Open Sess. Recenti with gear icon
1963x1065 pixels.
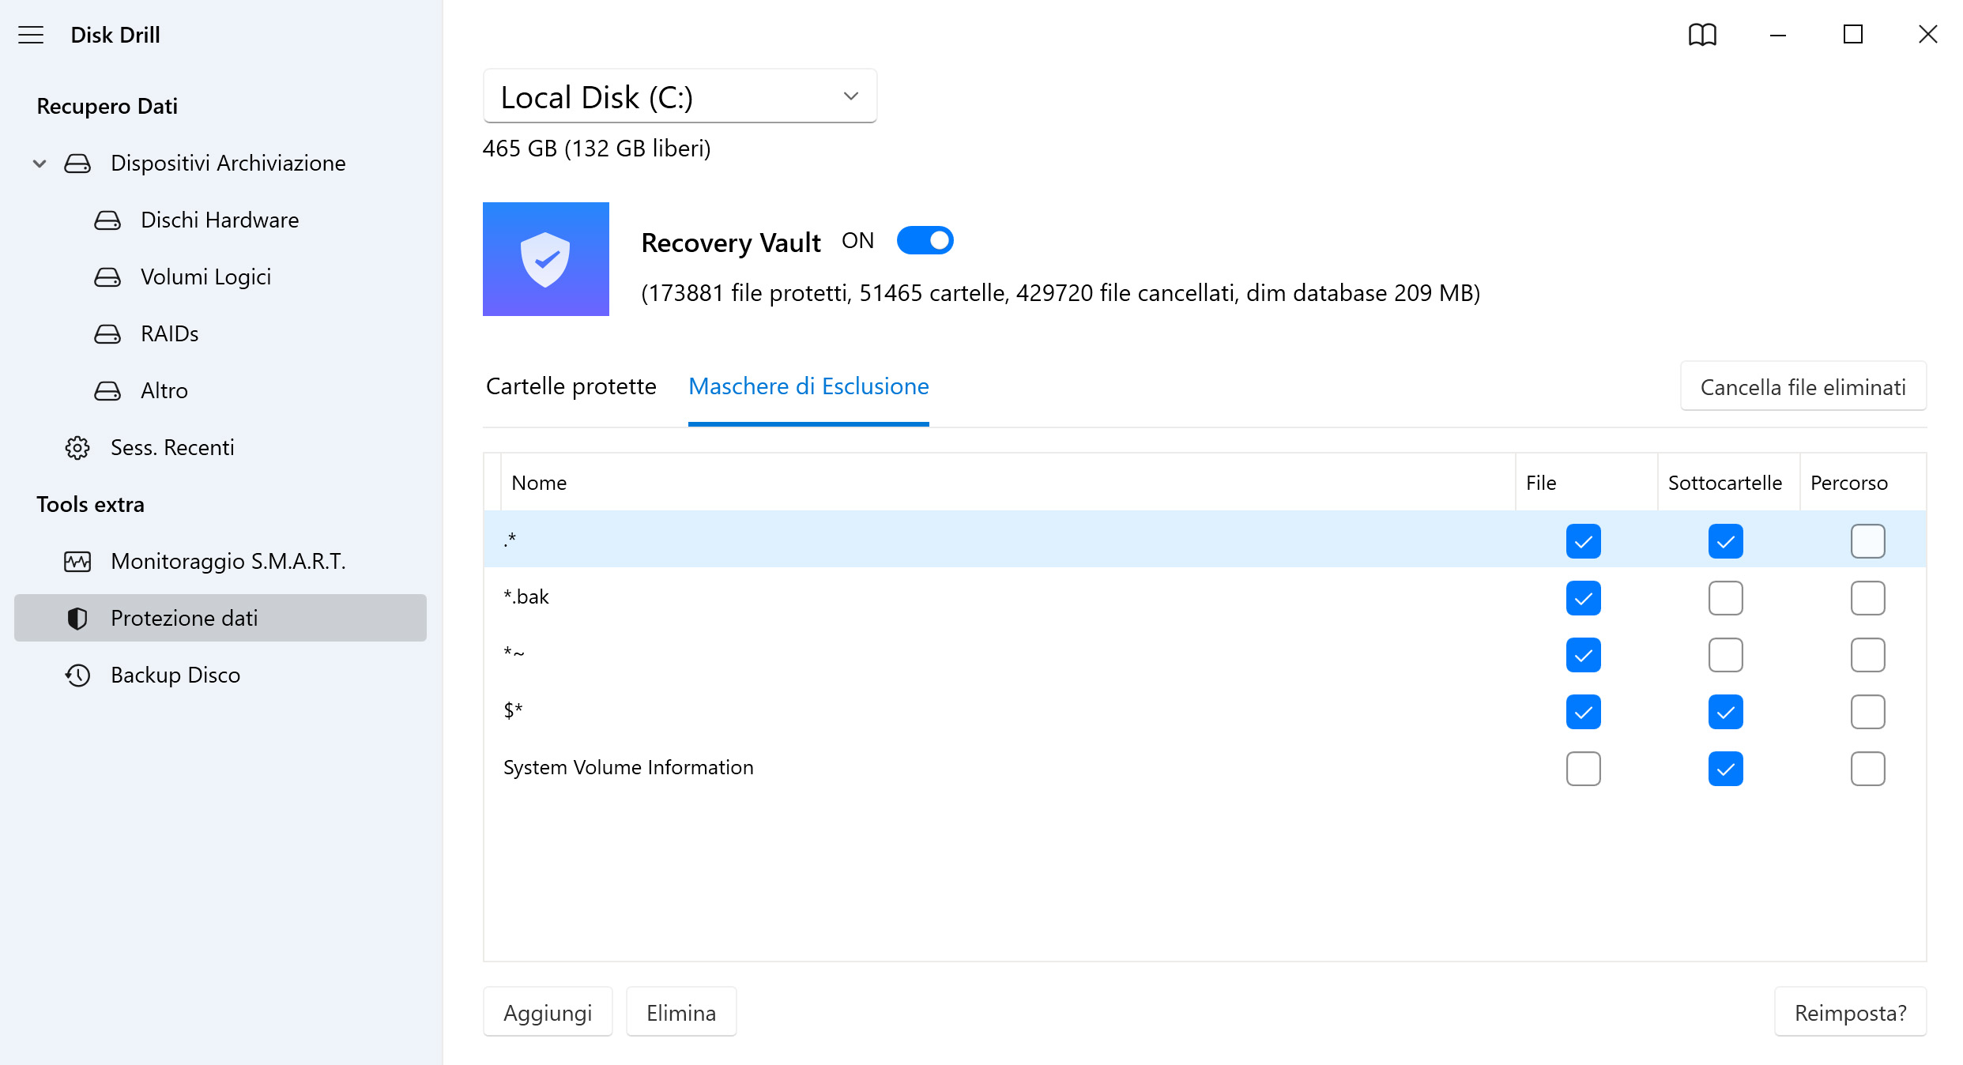pyautogui.click(x=171, y=447)
